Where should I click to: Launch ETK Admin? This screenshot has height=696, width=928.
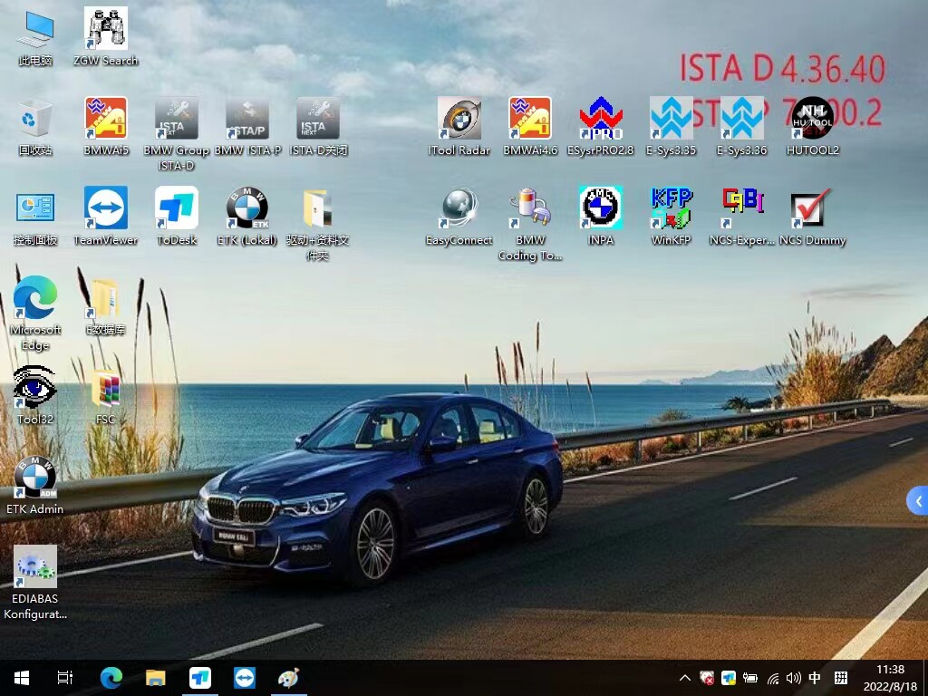[x=35, y=486]
